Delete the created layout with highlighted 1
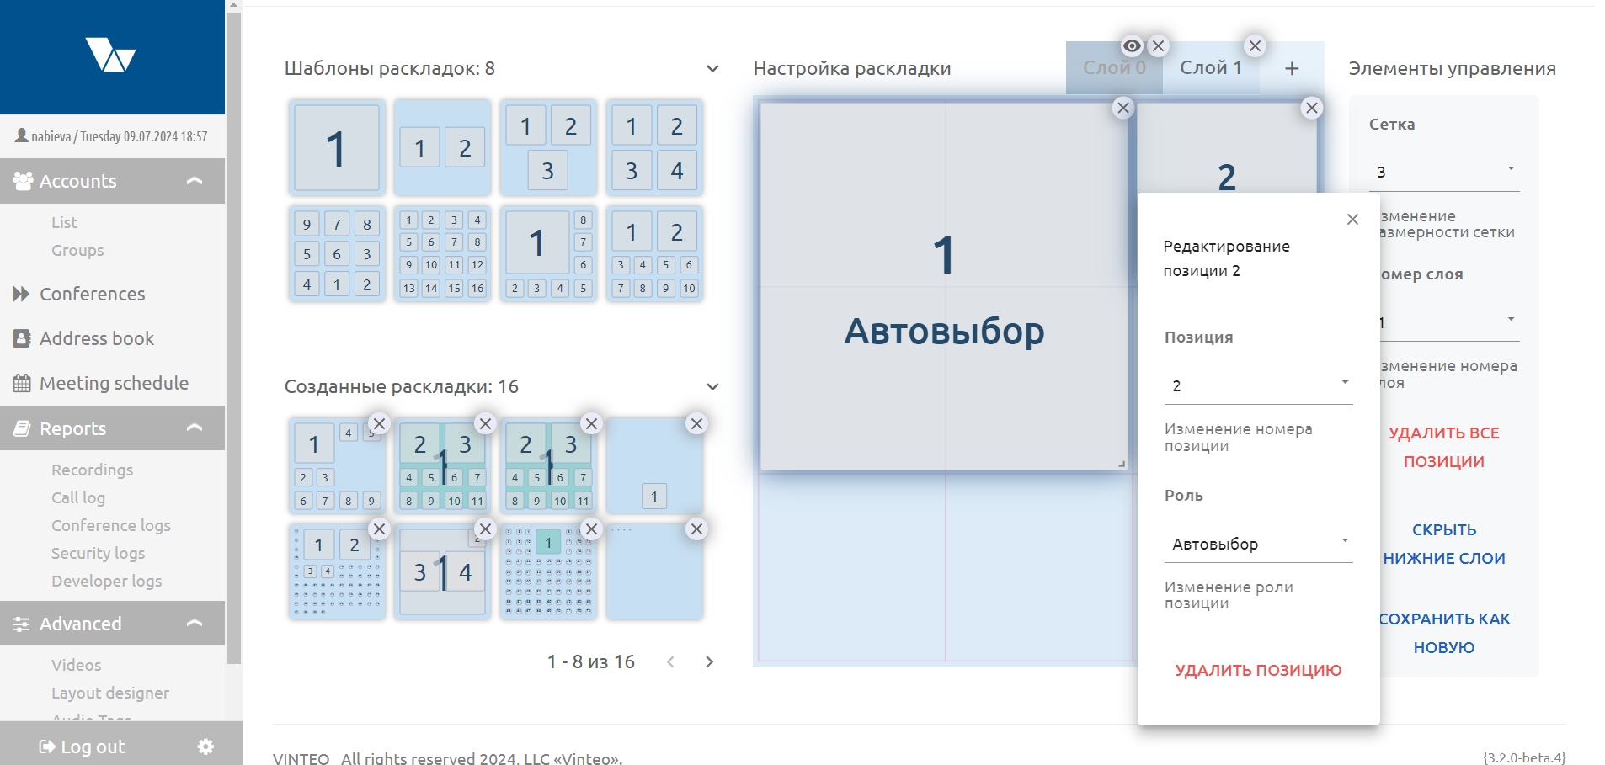Image resolution: width=1605 pixels, height=765 pixels. (592, 529)
